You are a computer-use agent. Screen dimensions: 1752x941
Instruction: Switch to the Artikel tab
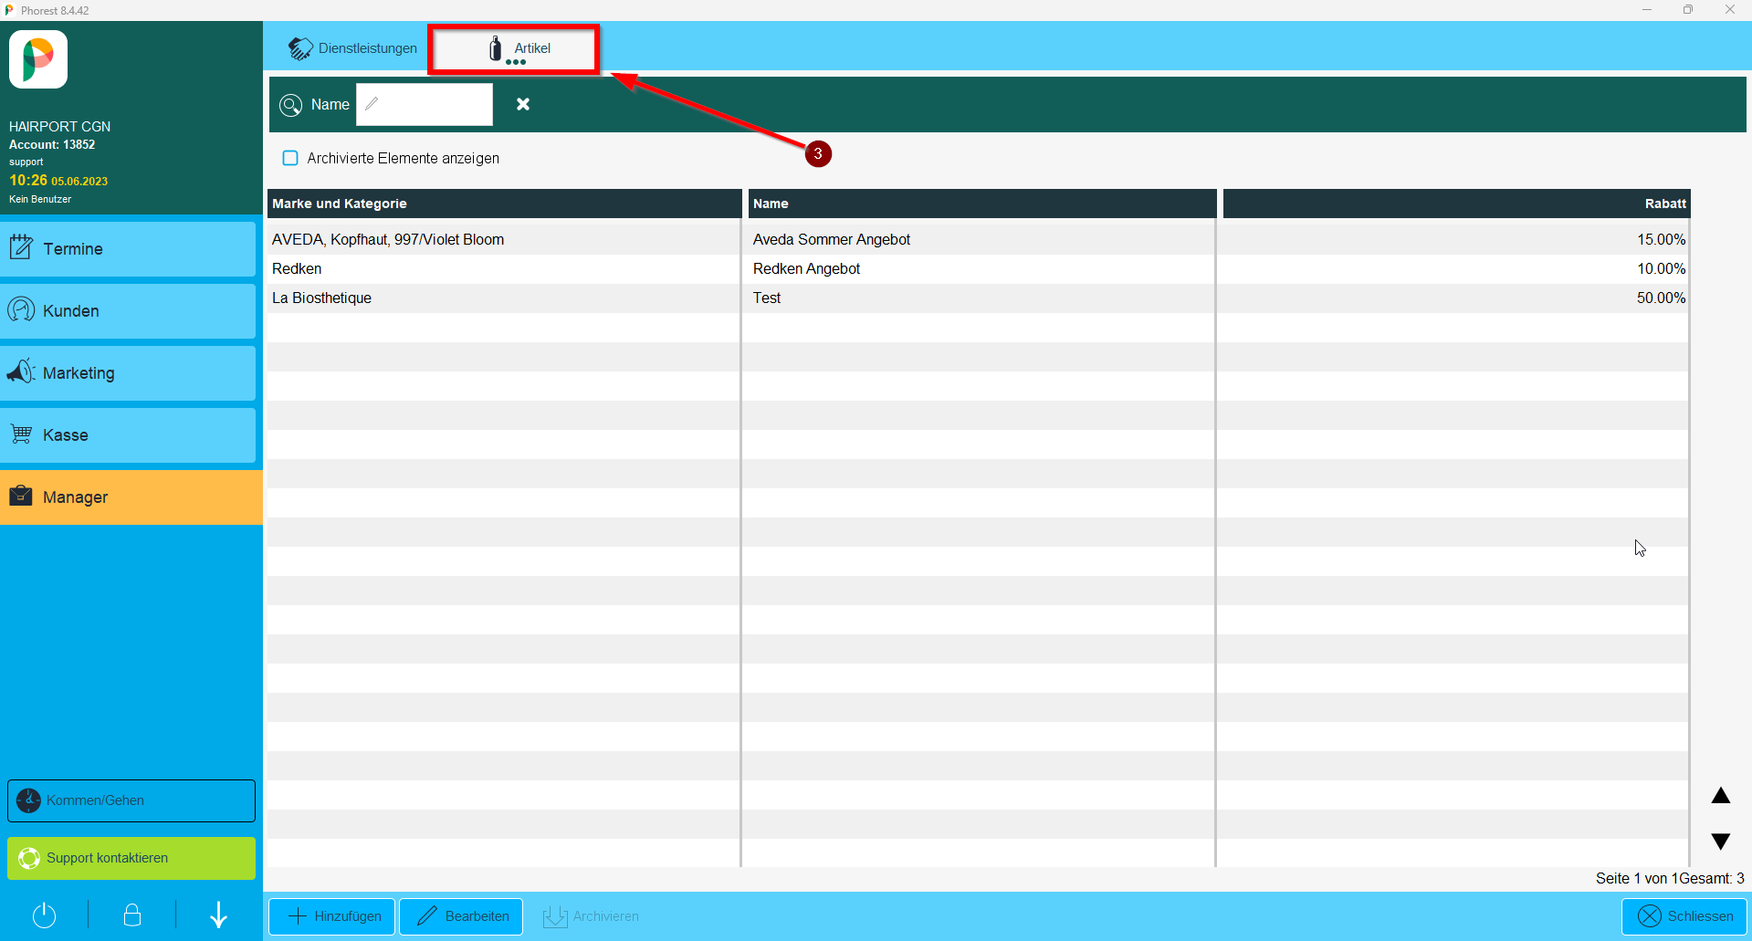click(513, 48)
